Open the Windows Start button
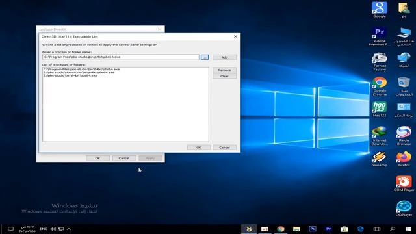Image resolution: width=416 pixels, height=234 pixels. pos(408,229)
